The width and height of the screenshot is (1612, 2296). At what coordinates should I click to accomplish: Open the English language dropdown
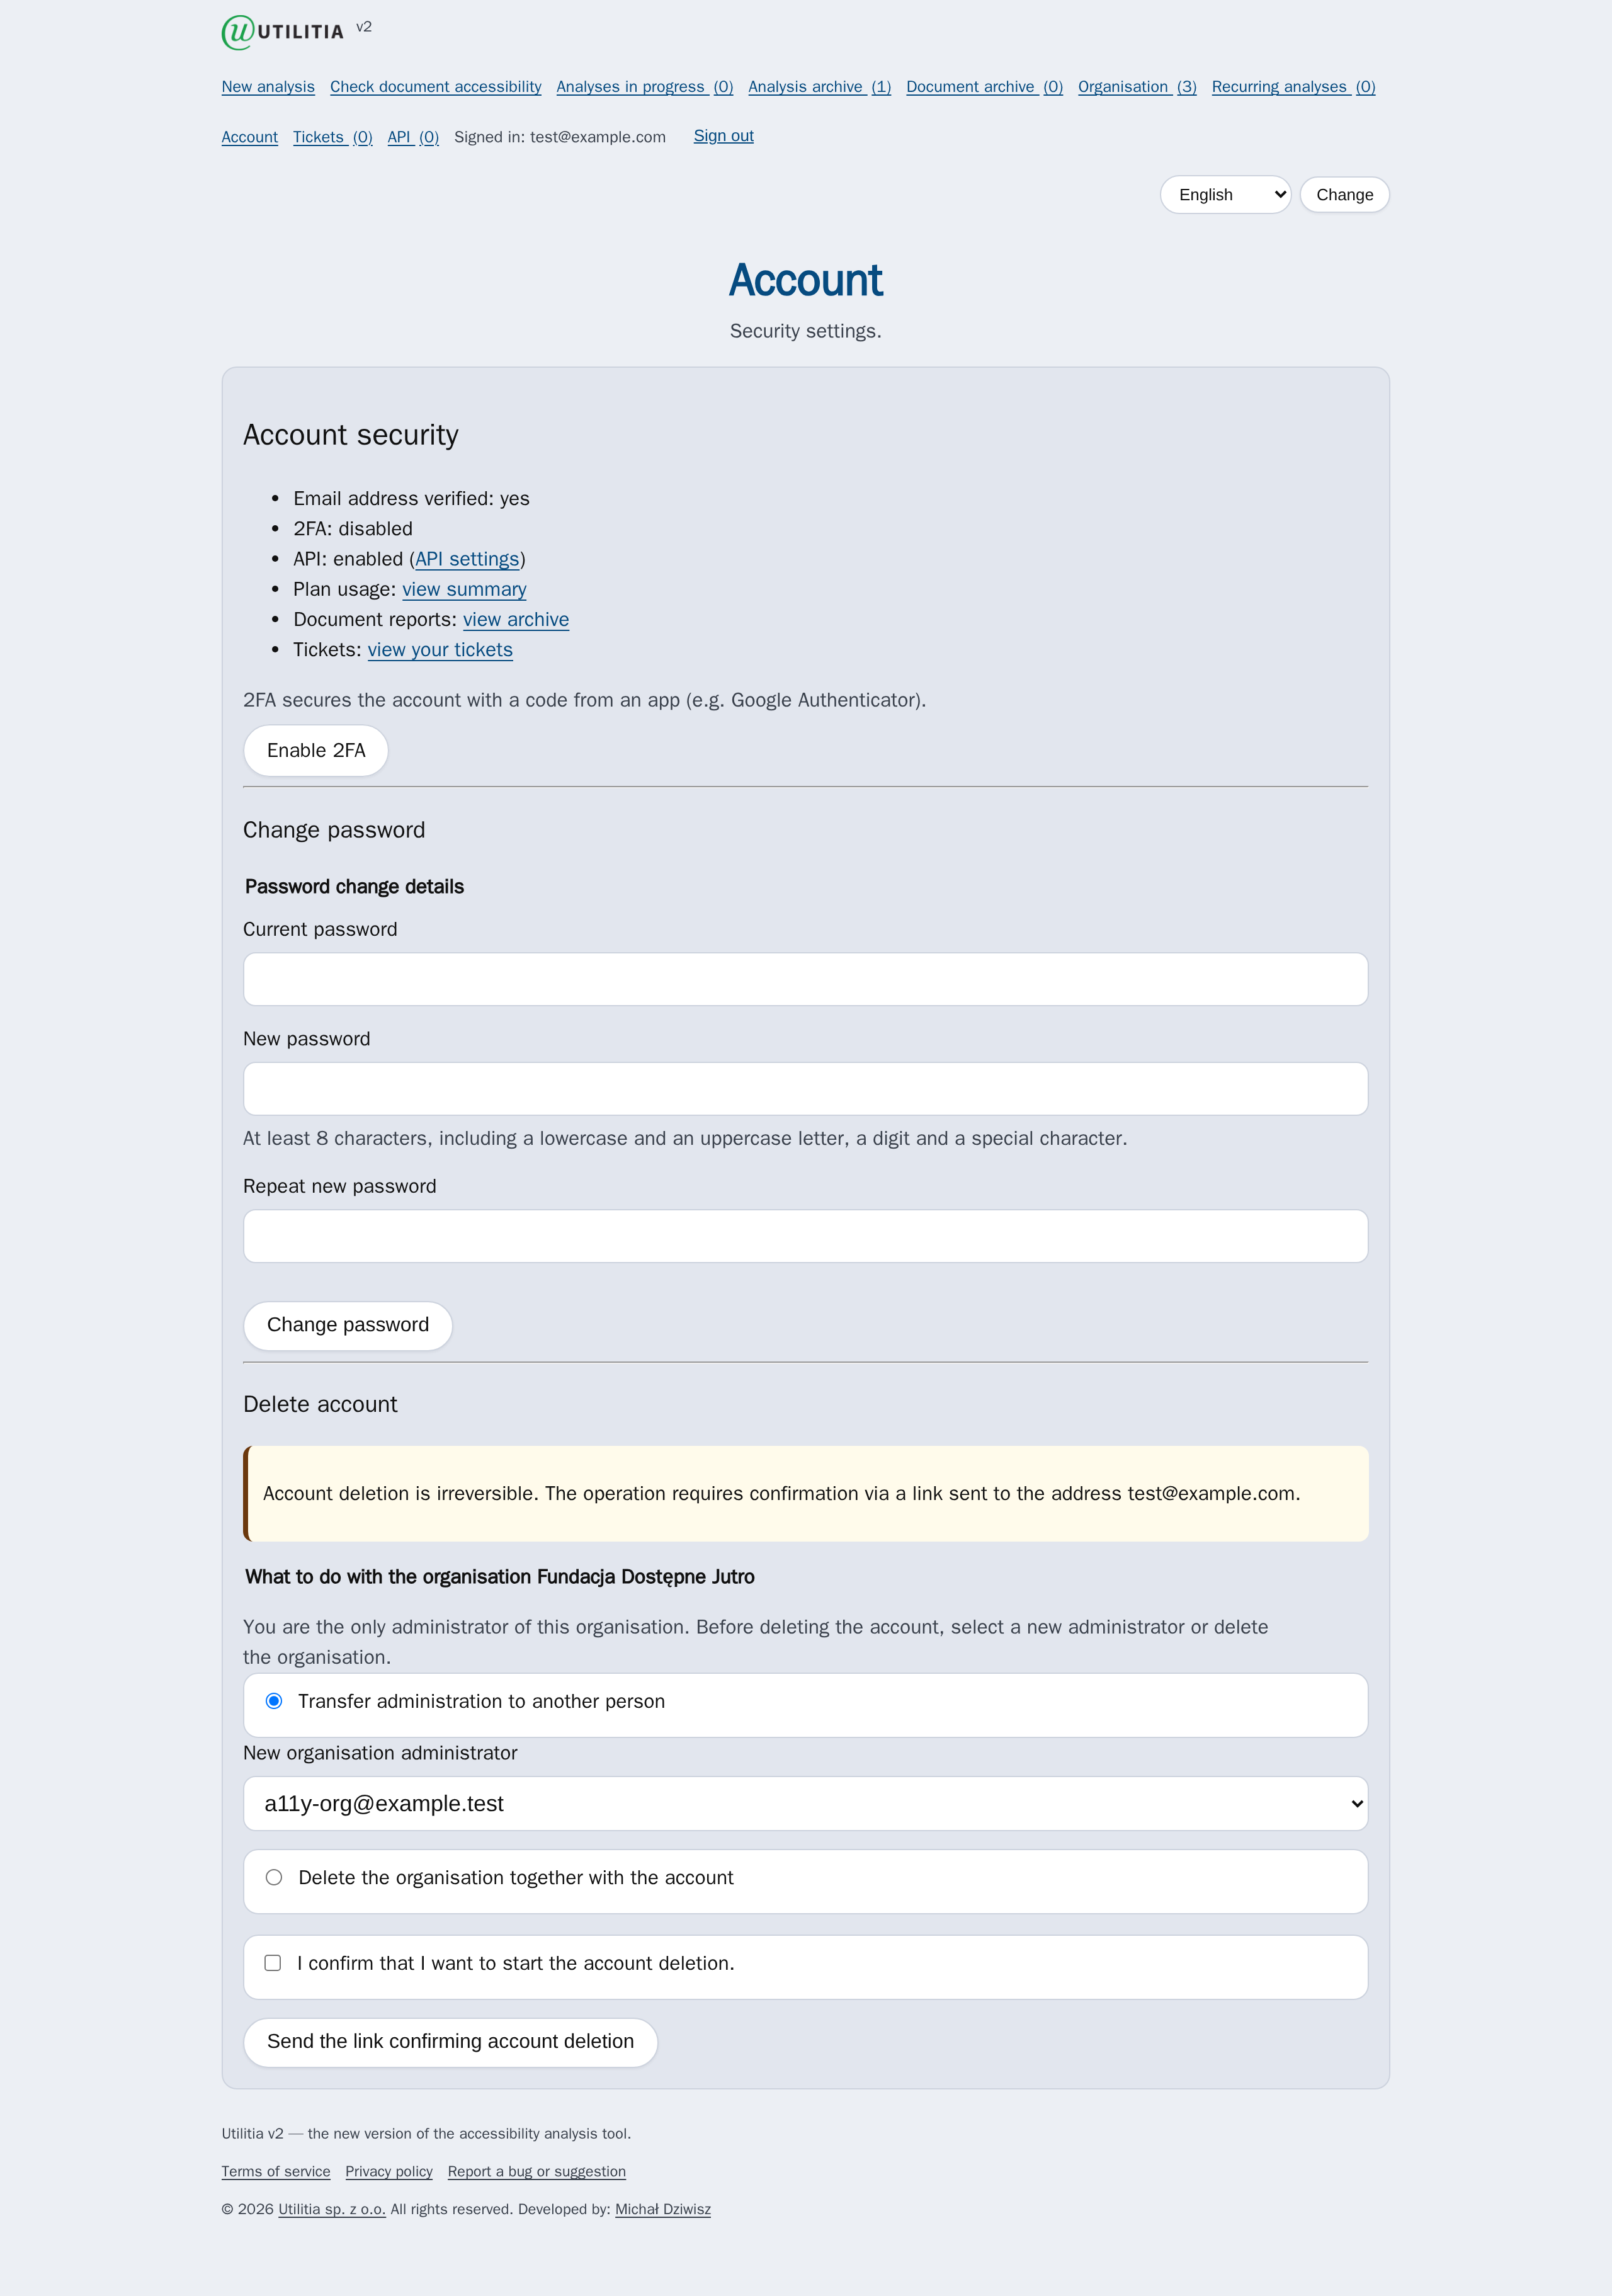[1225, 195]
